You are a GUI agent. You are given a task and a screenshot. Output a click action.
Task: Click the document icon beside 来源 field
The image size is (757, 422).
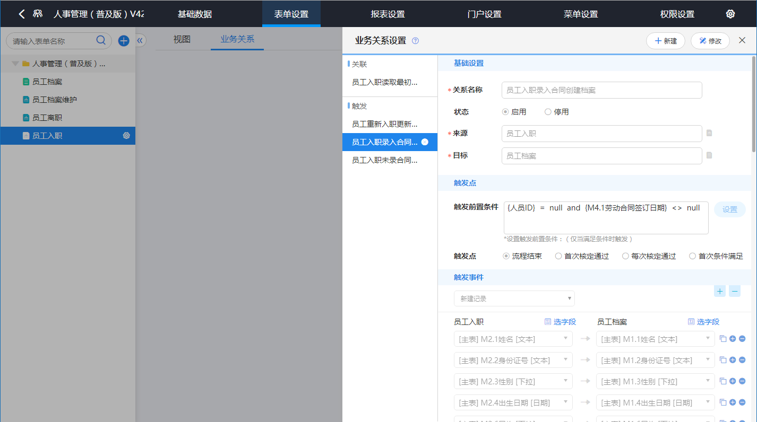[x=709, y=133]
